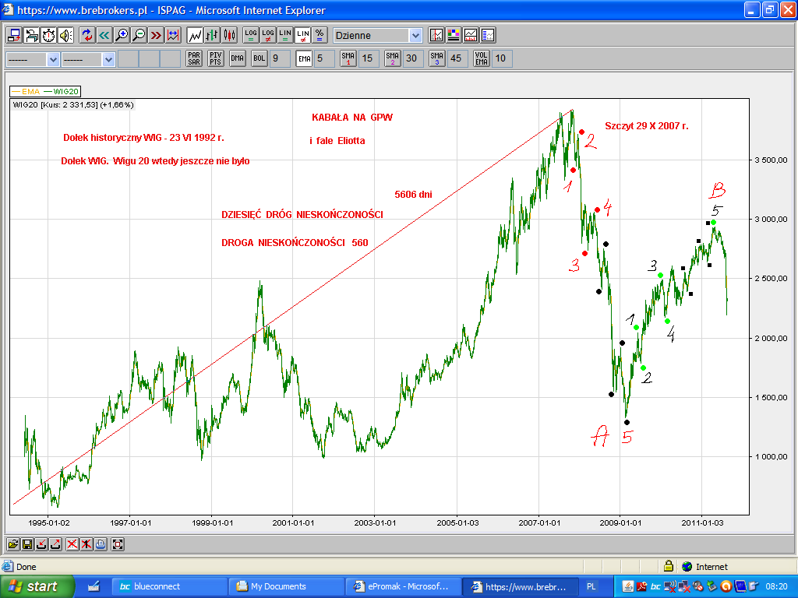Open the Dzienne interval dropdown
798x598 pixels.
[x=378, y=35]
